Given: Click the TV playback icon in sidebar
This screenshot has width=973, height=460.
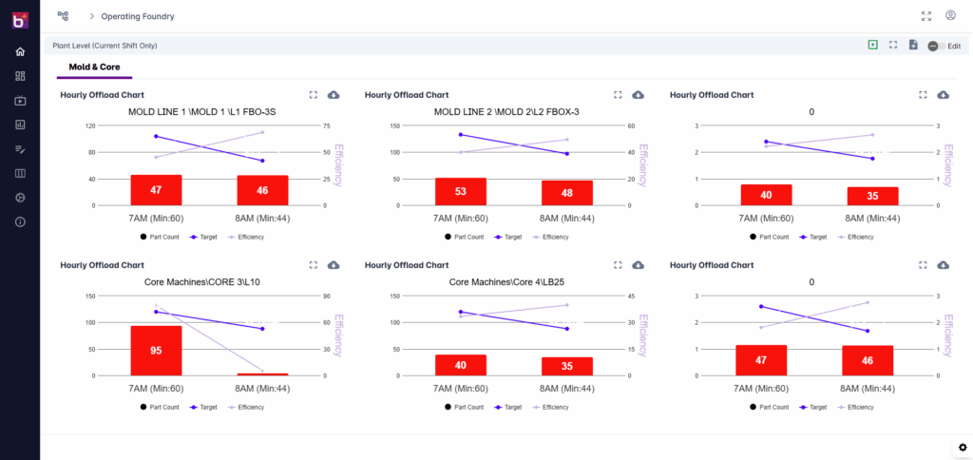Looking at the screenshot, I should [x=20, y=101].
